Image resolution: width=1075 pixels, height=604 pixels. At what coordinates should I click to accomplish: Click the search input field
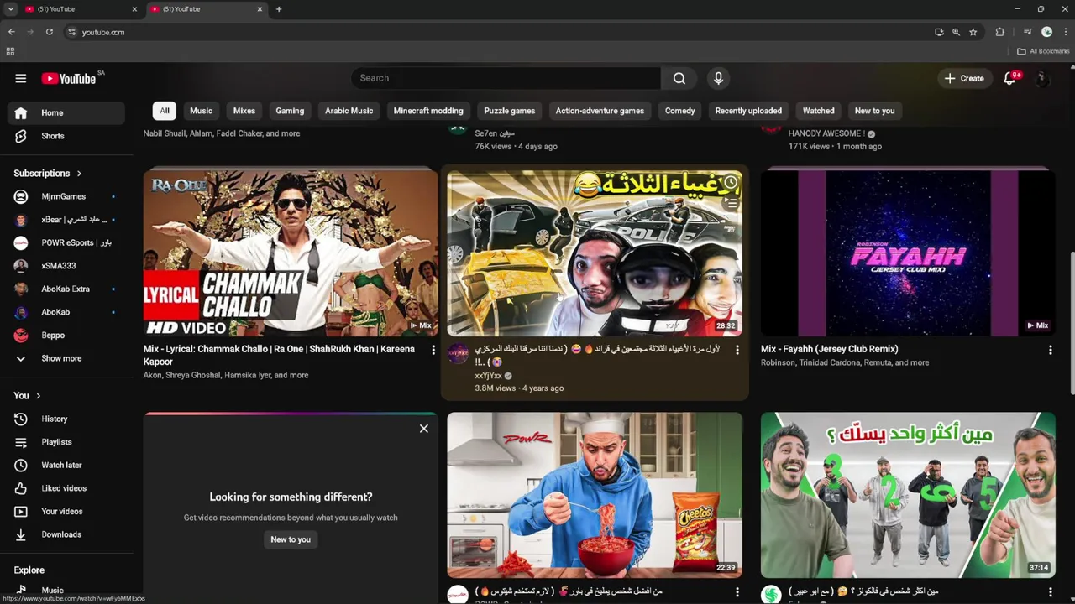point(506,78)
